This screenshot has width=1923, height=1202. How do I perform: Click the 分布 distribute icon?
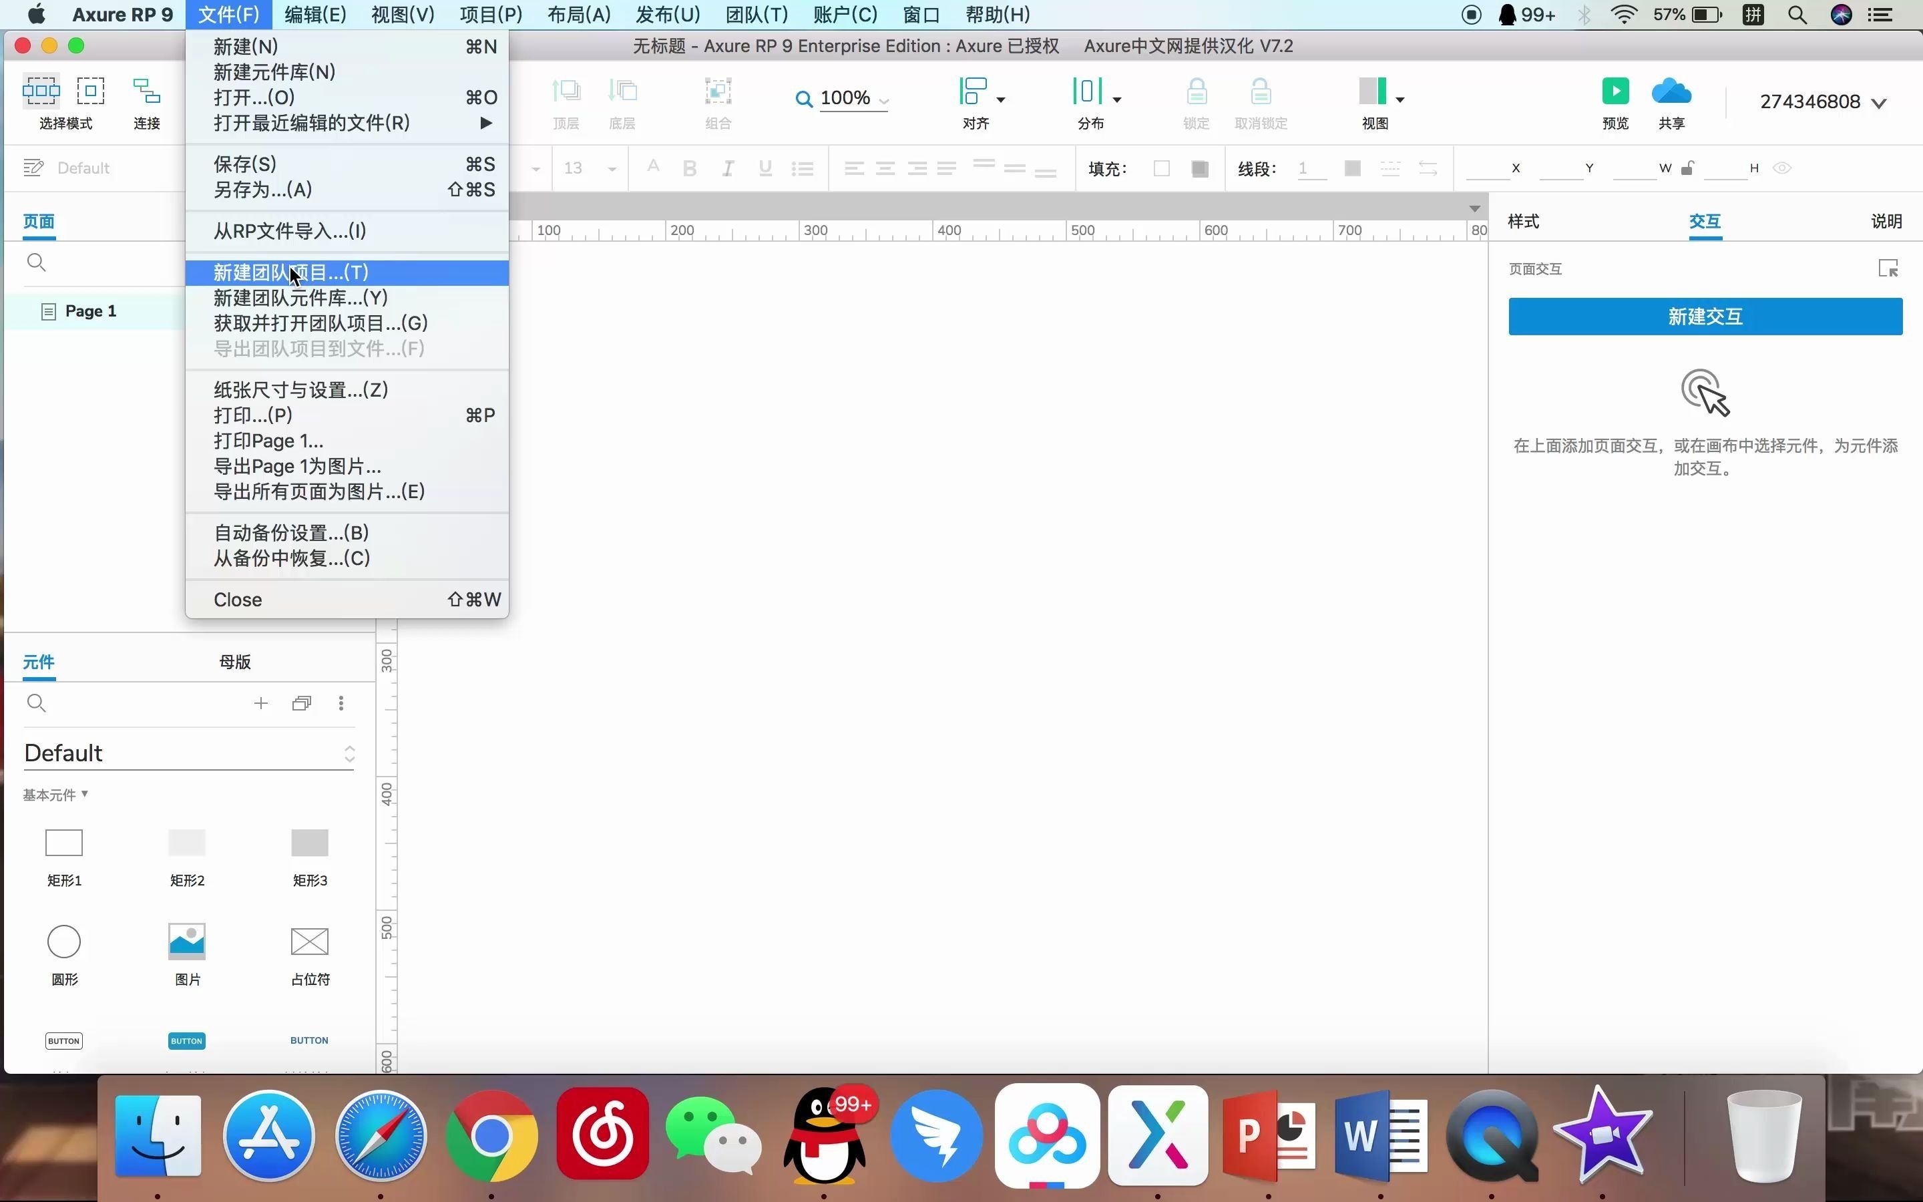(x=1088, y=91)
